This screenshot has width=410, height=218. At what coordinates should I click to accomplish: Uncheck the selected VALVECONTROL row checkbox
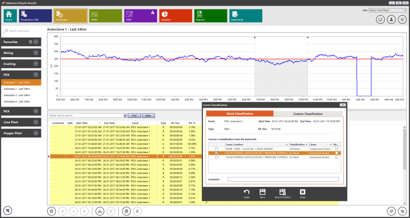tap(217, 153)
